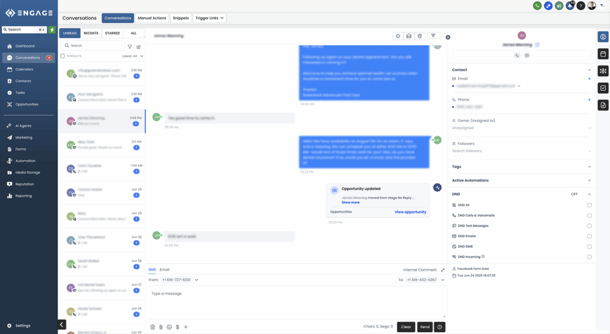The image size is (610, 334).
Task: Open the appointments calendar side icon
Action: (x=603, y=54)
